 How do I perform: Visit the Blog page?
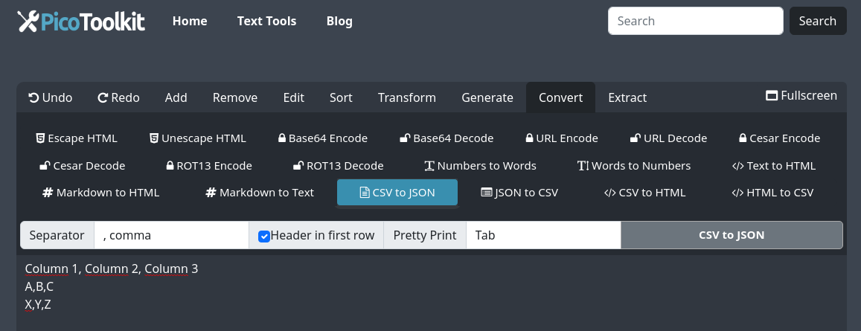pos(339,21)
